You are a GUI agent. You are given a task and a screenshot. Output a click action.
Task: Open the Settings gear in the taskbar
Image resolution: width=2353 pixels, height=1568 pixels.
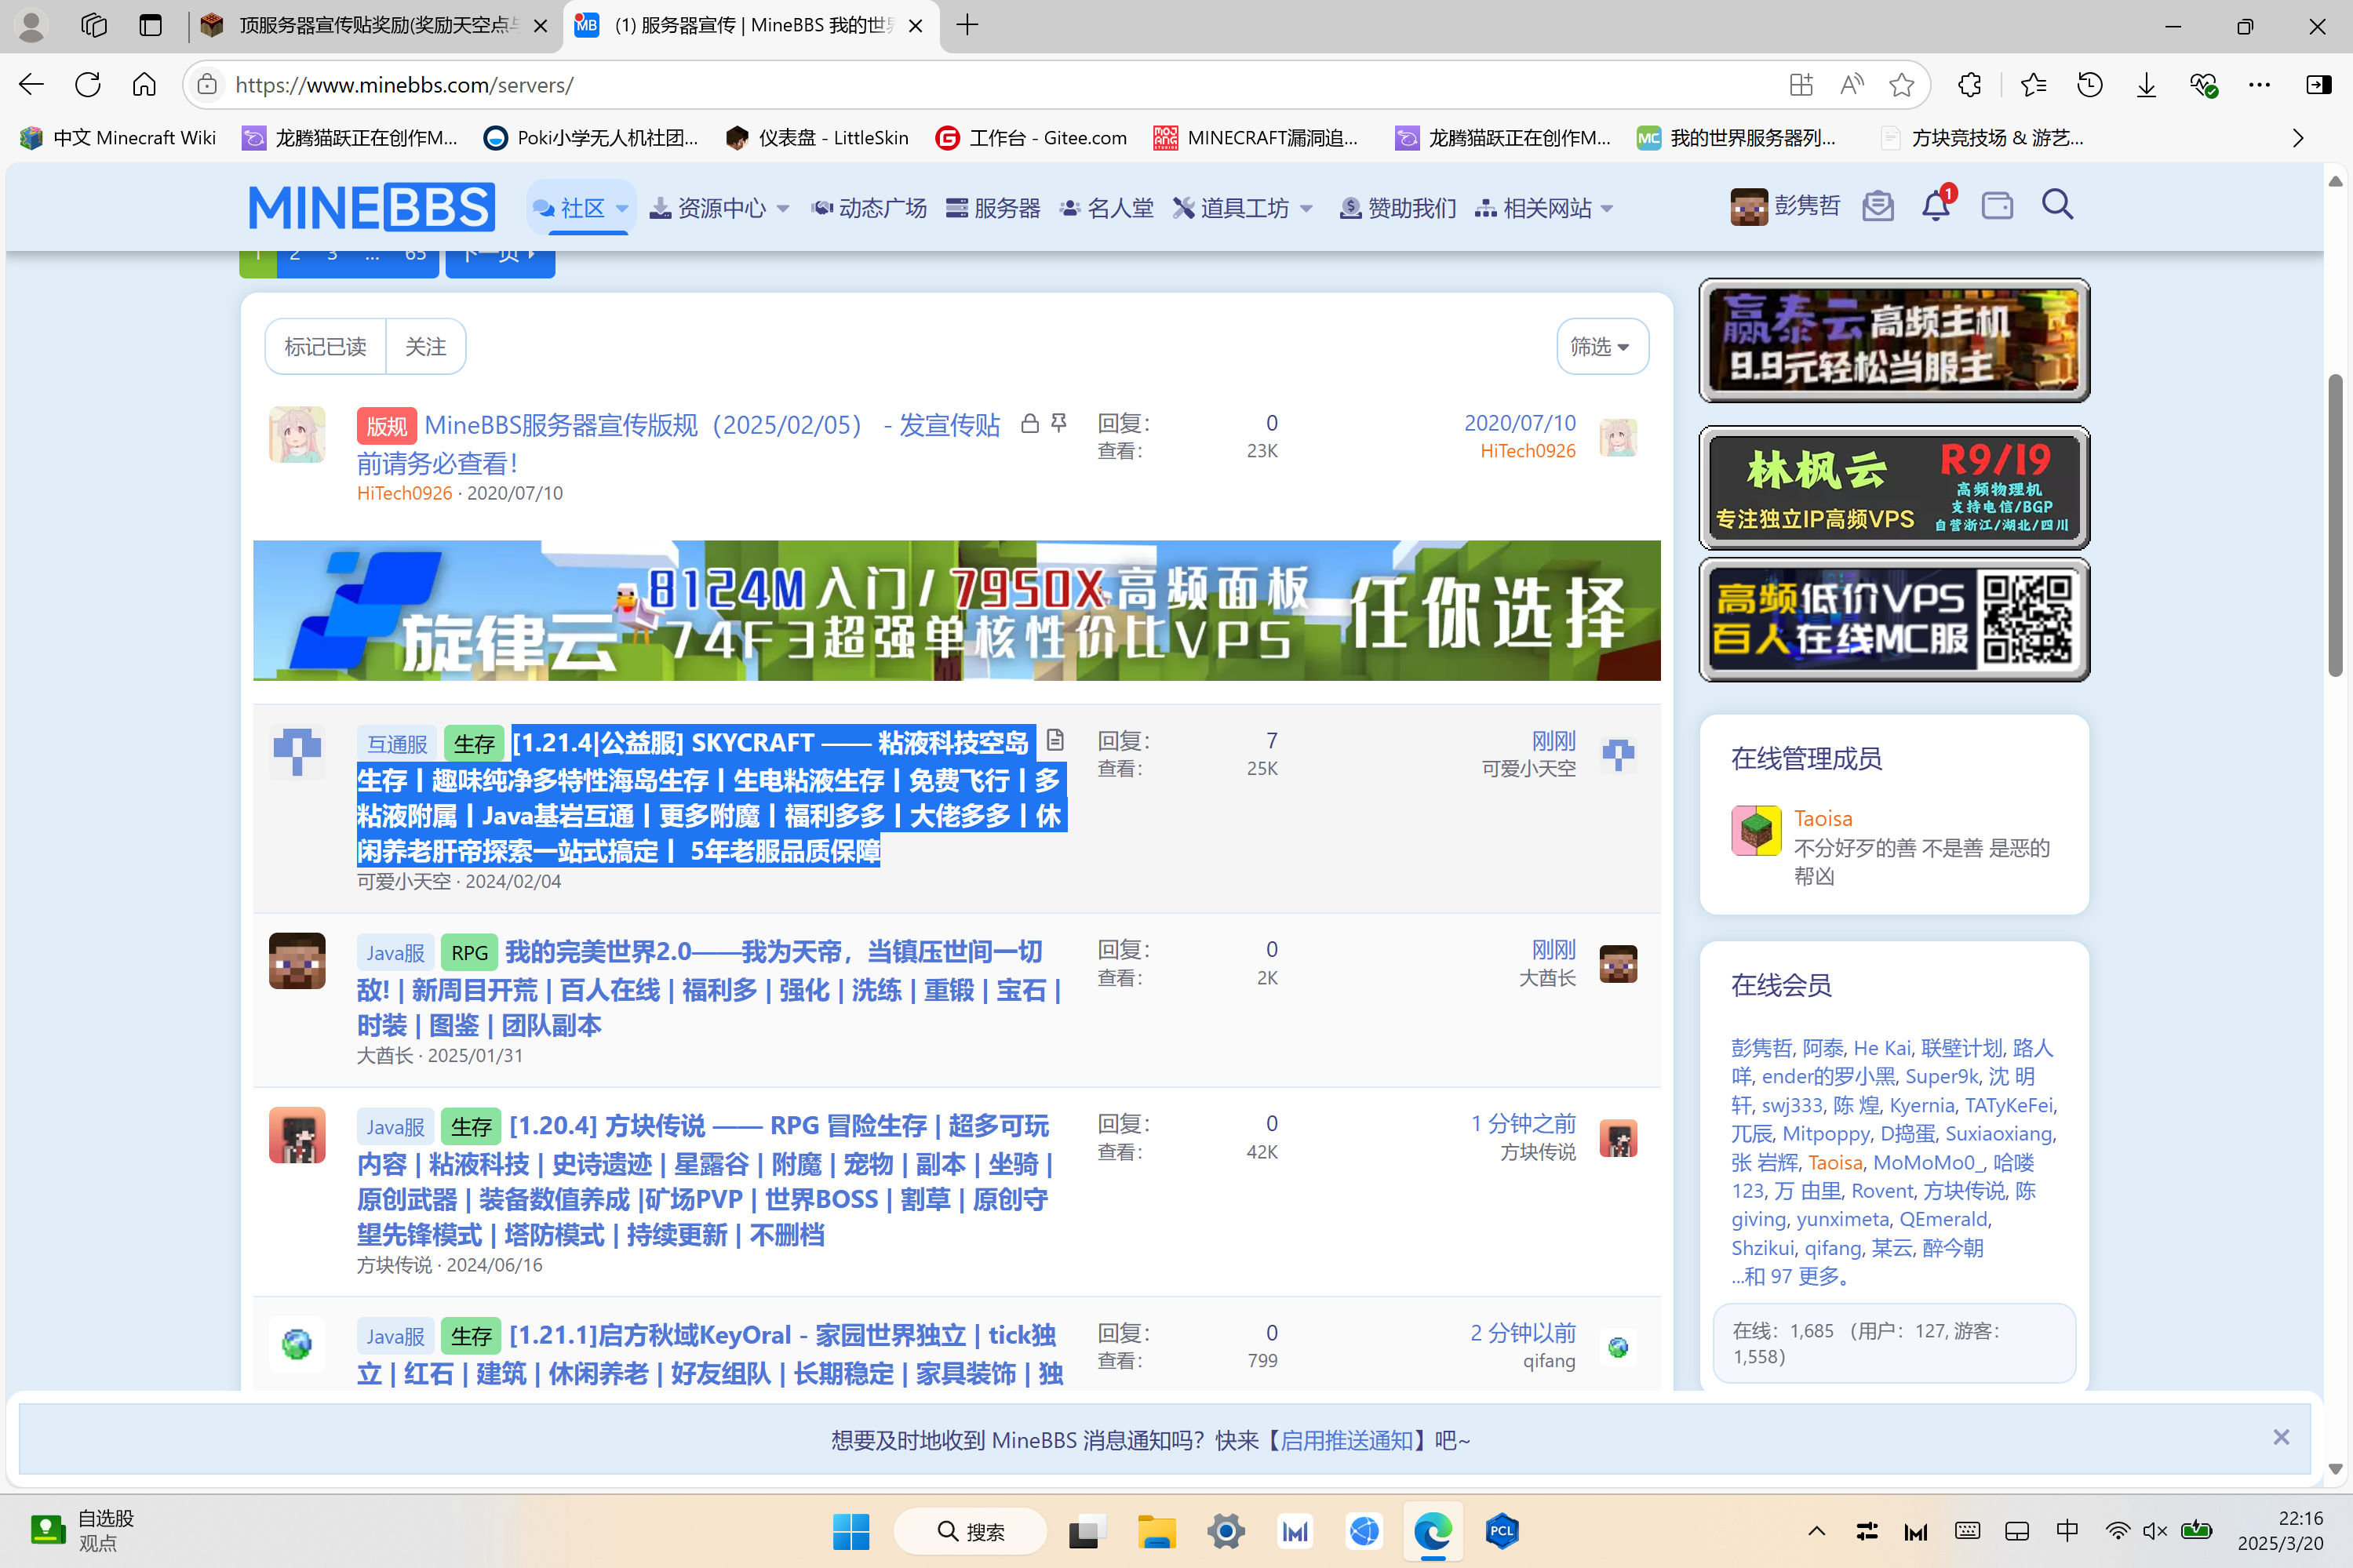[x=1225, y=1531]
